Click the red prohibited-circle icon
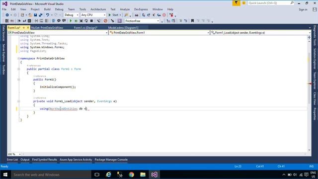The height and width of the screenshot is (179, 318). point(105,21)
